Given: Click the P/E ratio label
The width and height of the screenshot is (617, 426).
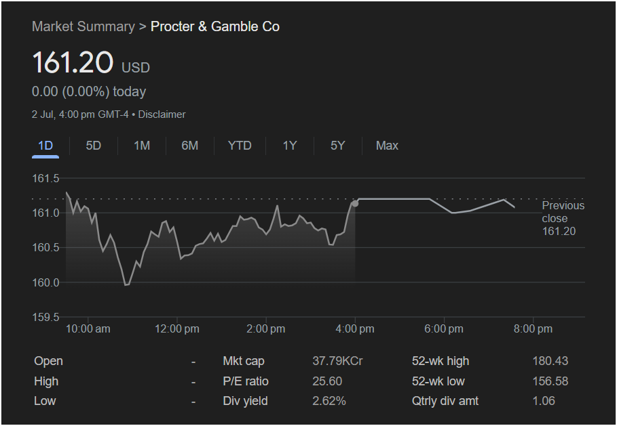Looking at the screenshot, I should point(246,381).
